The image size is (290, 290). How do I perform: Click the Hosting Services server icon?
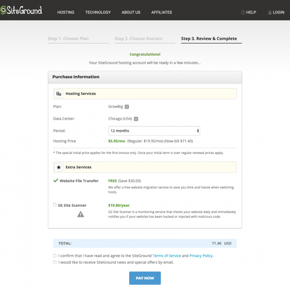pyautogui.click(x=59, y=94)
